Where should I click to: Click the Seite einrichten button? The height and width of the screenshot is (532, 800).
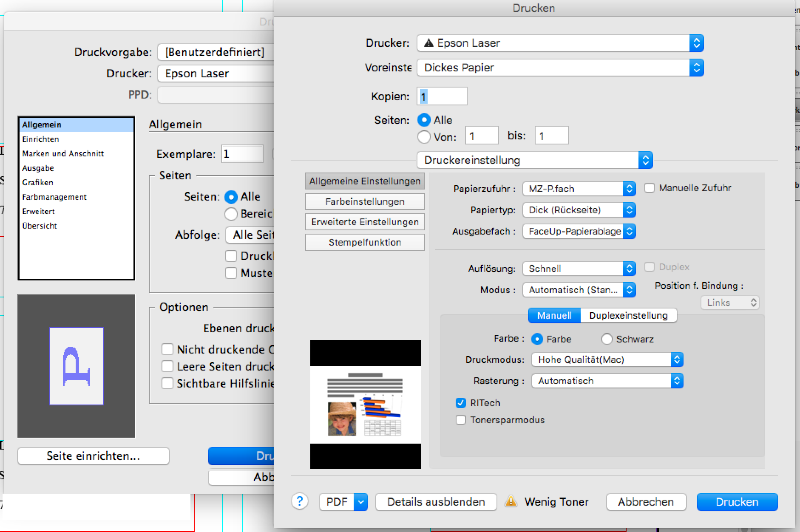[x=93, y=456]
